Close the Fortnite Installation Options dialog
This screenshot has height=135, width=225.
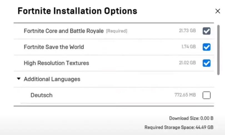217,11
